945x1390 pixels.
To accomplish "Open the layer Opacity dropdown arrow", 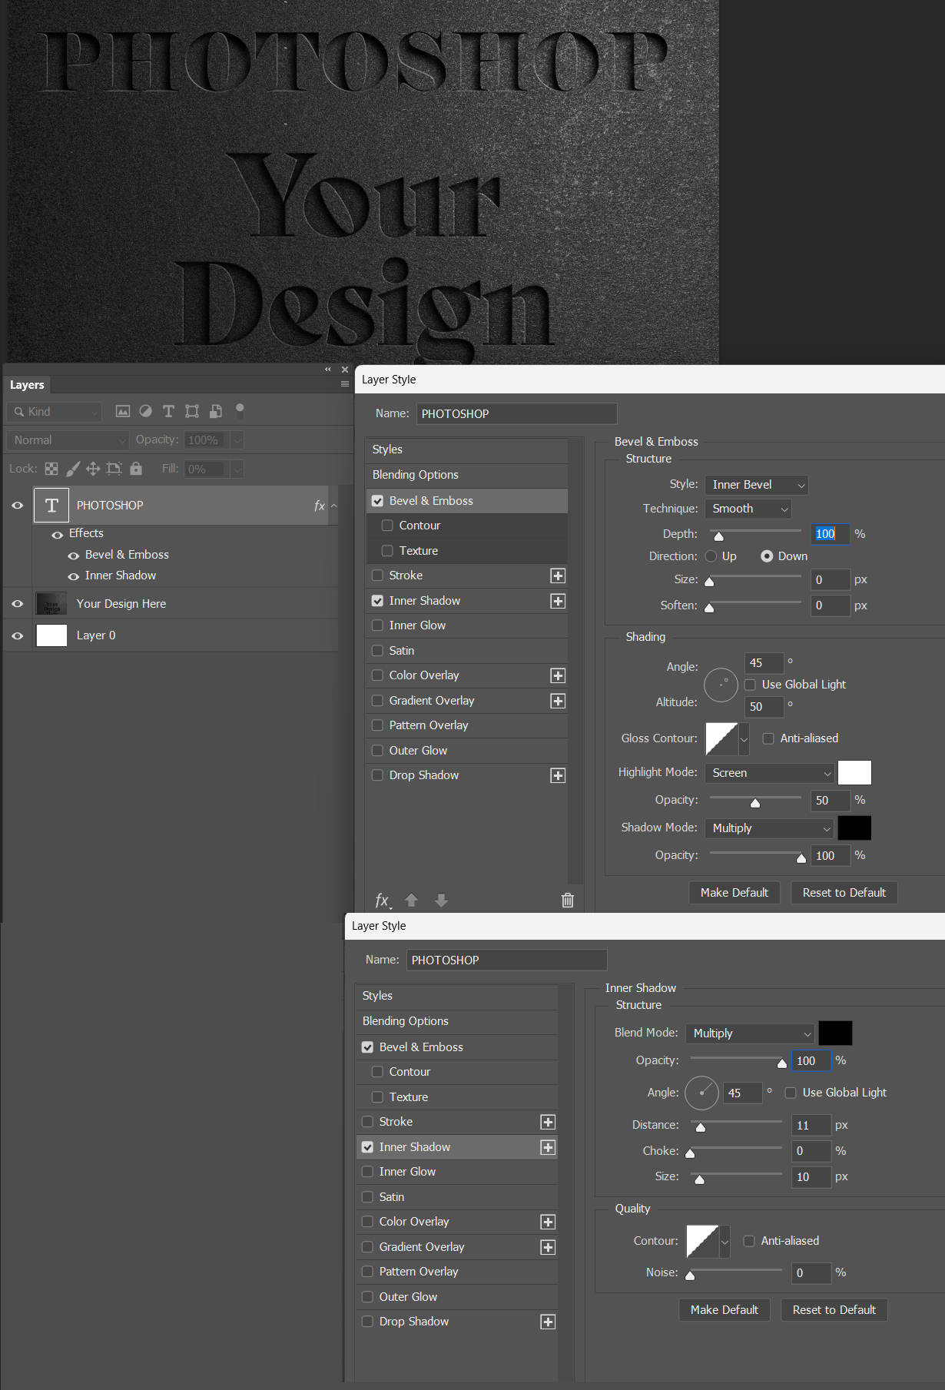I will point(237,440).
